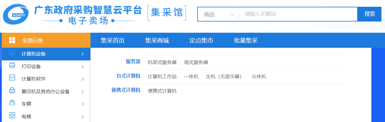Go to 集采首页 tab
The image size is (385, 122).
tap(113, 40)
